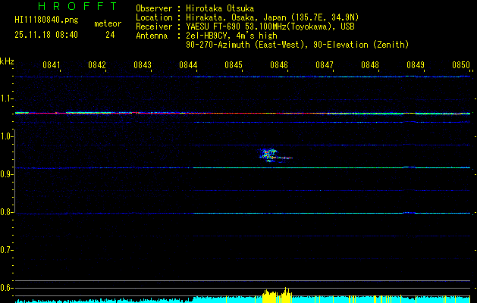Click the 0846 time label
477x303 pixels.
pos(279,65)
